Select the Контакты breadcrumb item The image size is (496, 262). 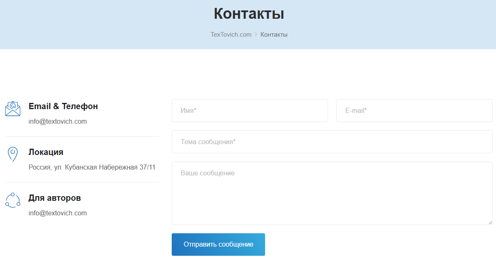click(274, 35)
